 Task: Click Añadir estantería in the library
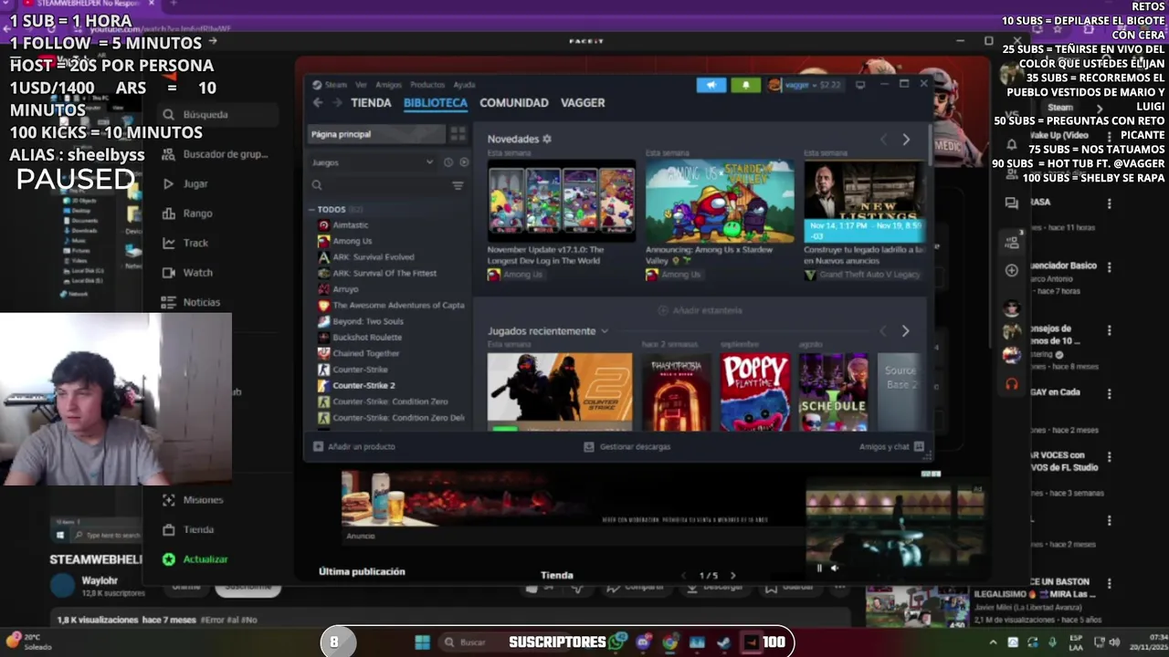(x=700, y=310)
